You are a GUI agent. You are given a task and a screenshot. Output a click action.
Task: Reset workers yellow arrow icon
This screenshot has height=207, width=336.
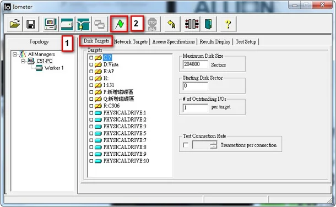point(171,24)
